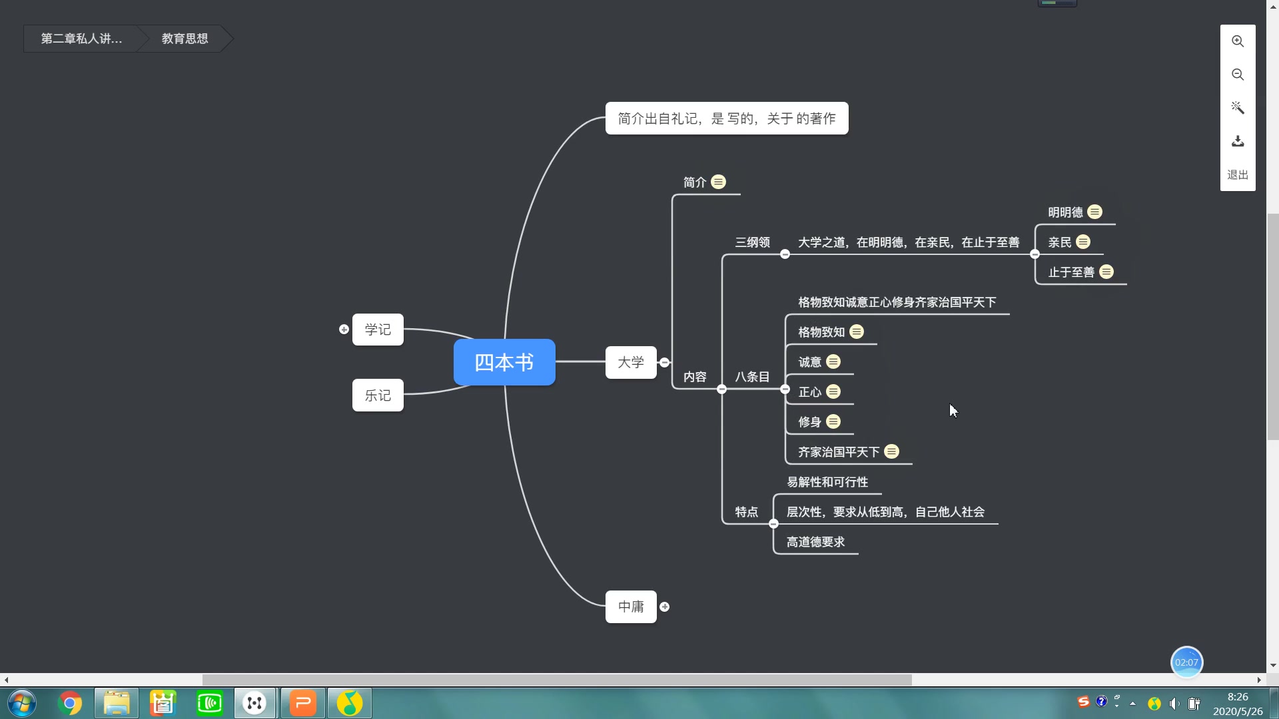Screen dimensions: 1279x719
Task: Open note icon beside 明明德
Action: coord(1094,212)
